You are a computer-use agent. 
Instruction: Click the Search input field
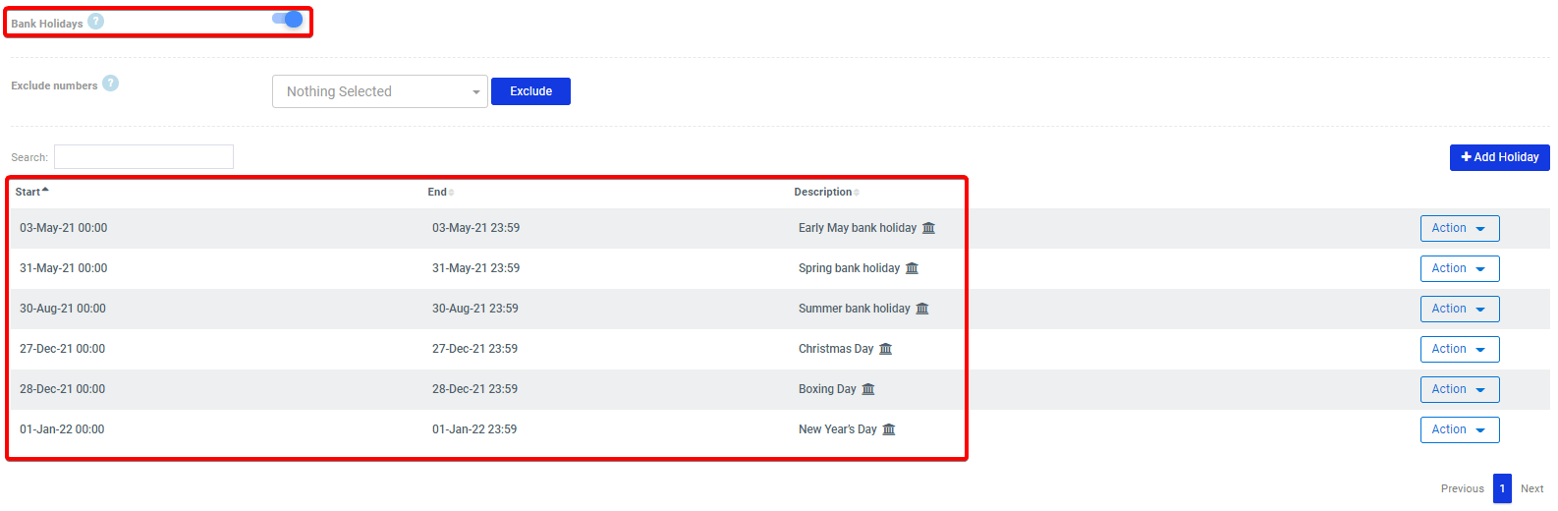(143, 157)
